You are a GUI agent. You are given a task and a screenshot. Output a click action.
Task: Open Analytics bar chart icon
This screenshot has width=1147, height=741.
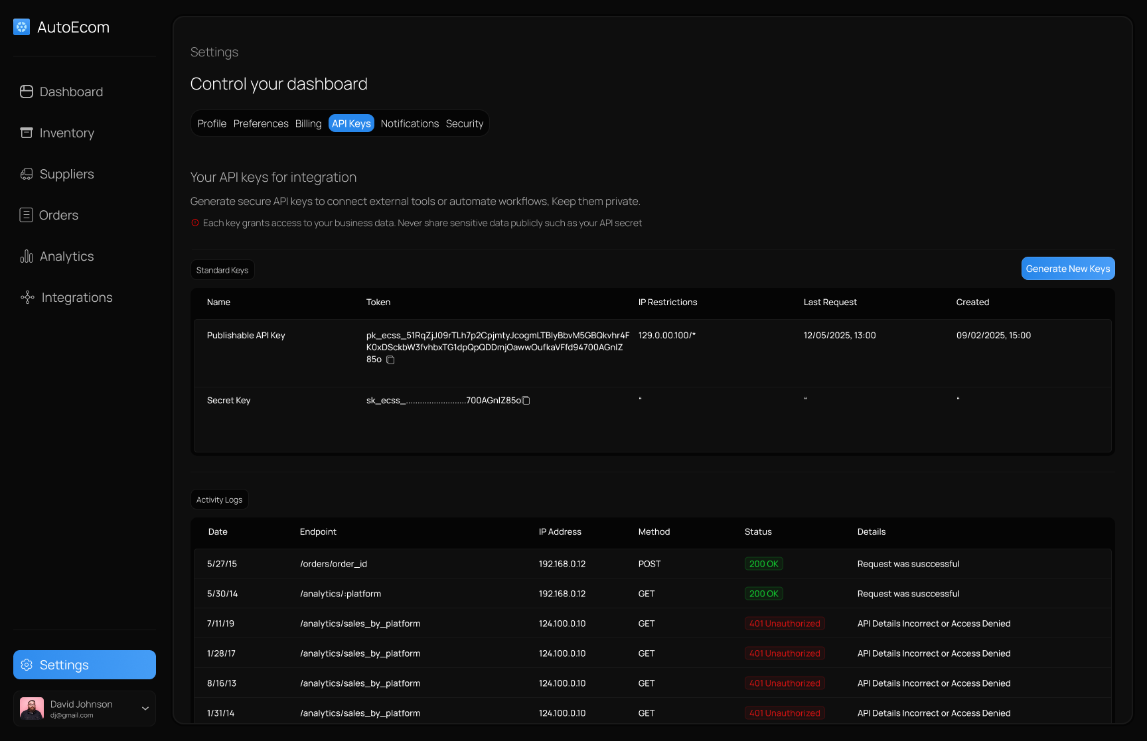pyautogui.click(x=27, y=256)
